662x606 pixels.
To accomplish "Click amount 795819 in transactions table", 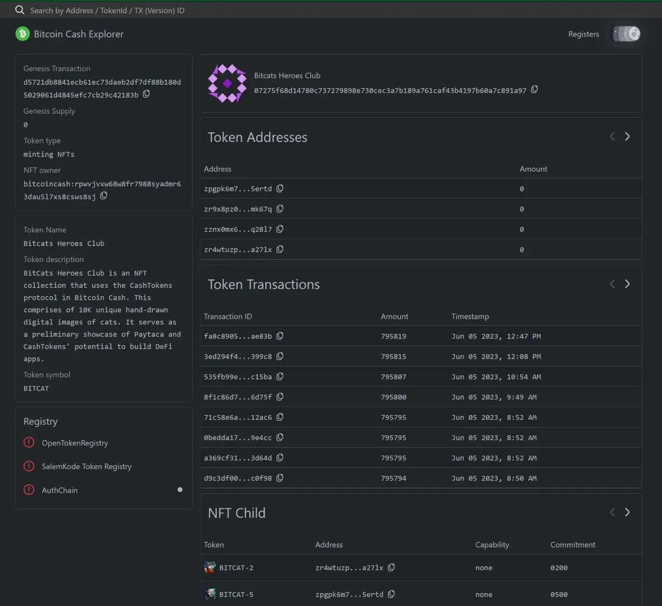I will (393, 336).
